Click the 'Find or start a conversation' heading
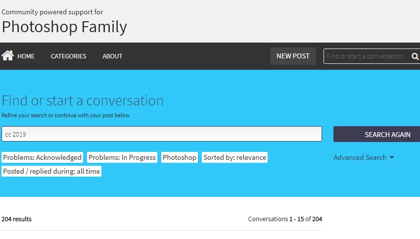 click(83, 101)
